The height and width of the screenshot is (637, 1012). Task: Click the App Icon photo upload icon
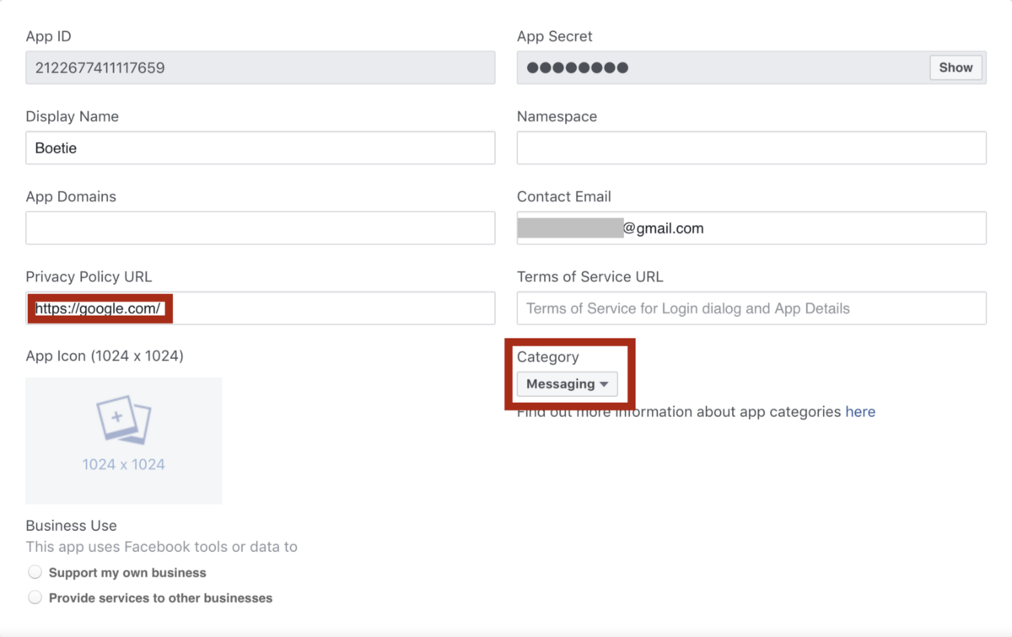[123, 420]
